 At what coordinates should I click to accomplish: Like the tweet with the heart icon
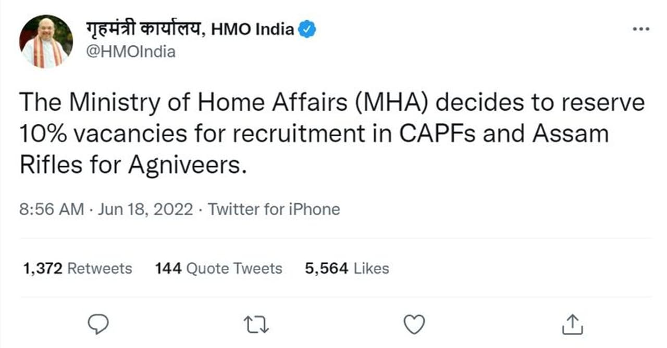point(415,325)
